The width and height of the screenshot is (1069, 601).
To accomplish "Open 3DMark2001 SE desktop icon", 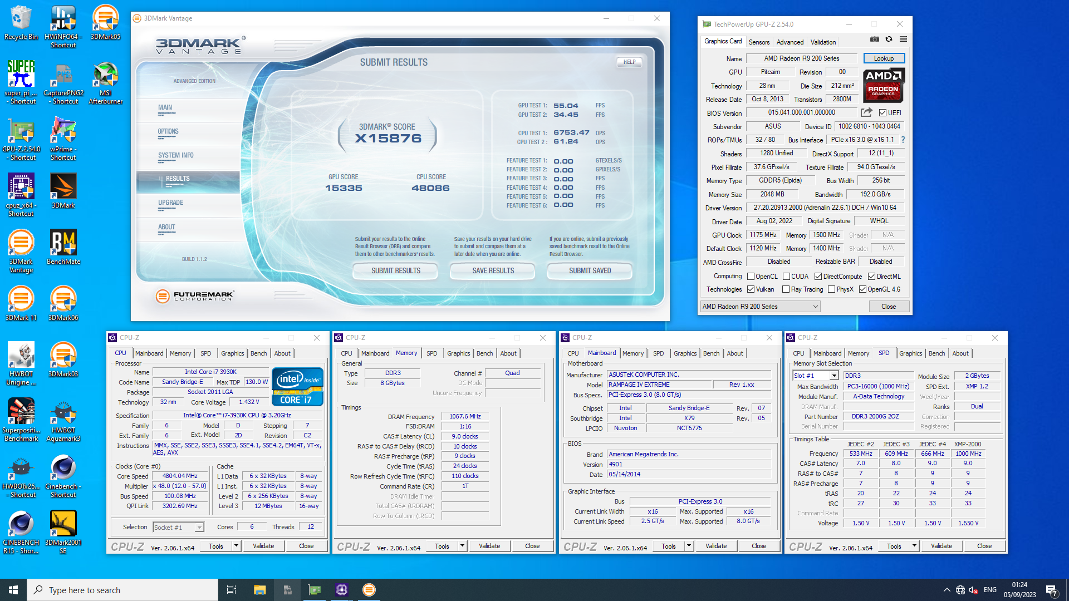I will [x=63, y=532].
